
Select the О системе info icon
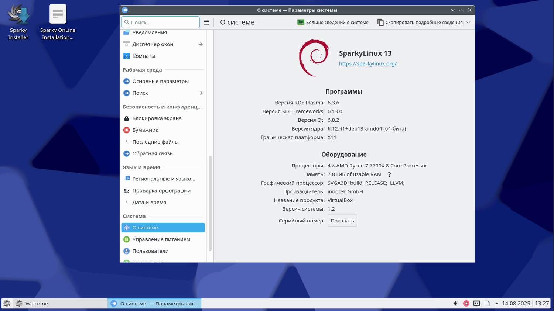[x=126, y=228]
